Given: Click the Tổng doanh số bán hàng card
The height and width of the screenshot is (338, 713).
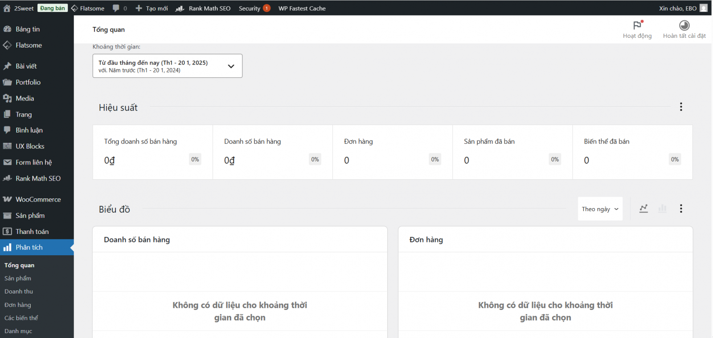Looking at the screenshot, I should click(152, 152).
